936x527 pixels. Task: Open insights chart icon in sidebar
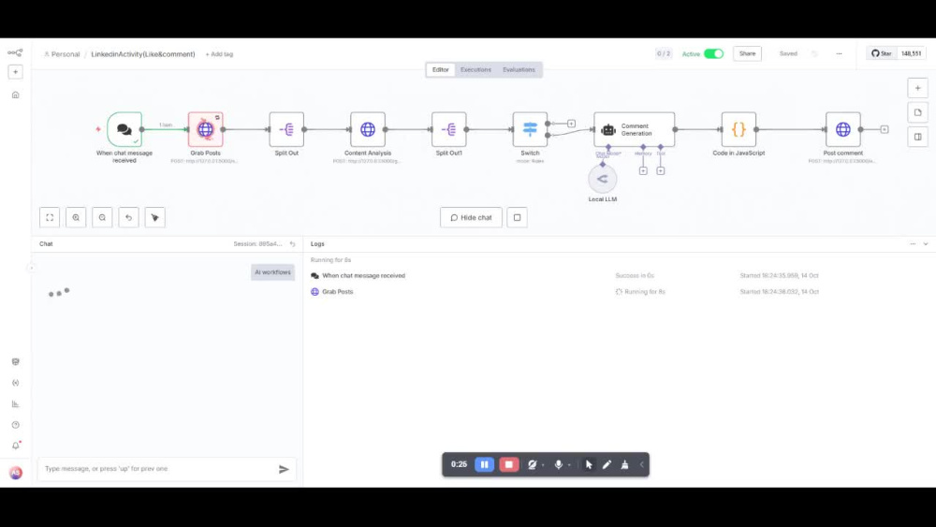pos(16,404)
